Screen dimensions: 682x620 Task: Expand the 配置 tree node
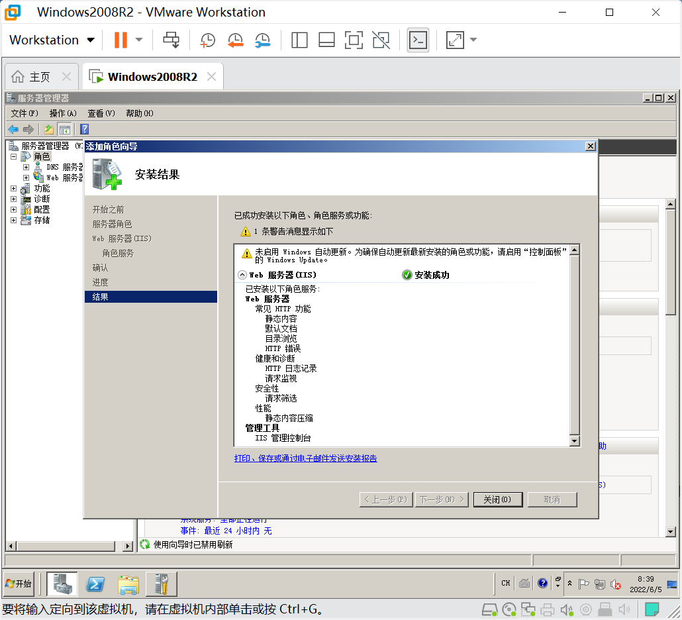coord(13,210)
